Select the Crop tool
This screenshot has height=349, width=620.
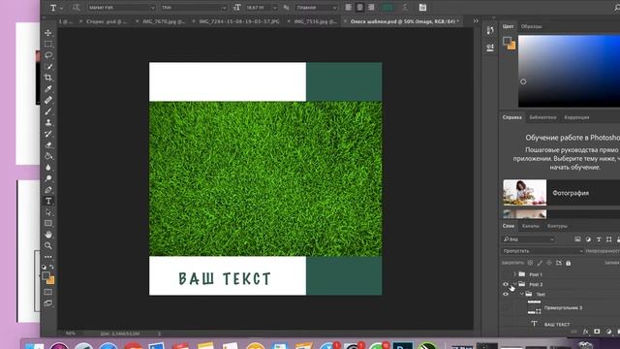tap(48, 78)
